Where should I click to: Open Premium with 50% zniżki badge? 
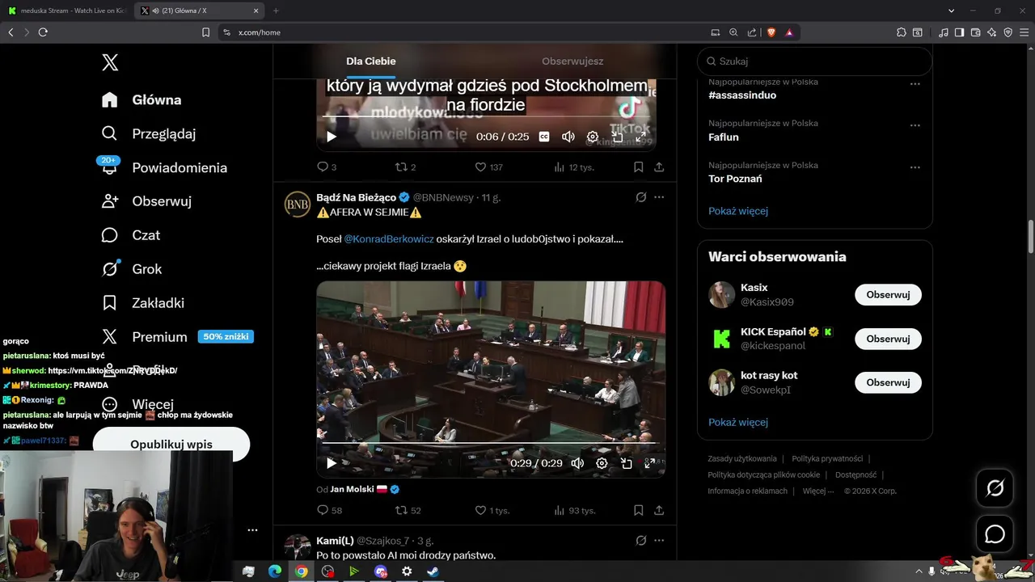[177, 337]
